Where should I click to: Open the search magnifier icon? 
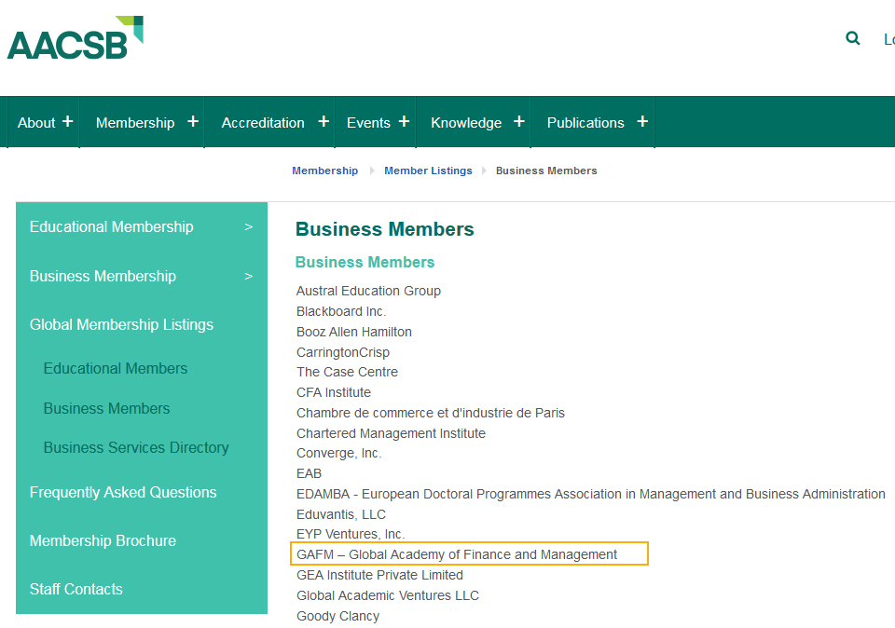click(853, 38)
